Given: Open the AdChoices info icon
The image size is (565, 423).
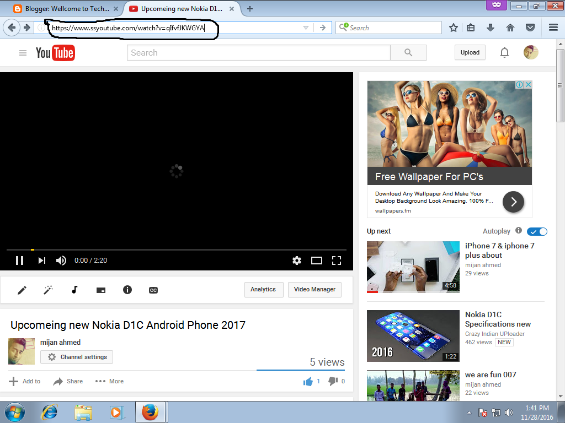Looking at the screenshot, I should coord(520,84).
